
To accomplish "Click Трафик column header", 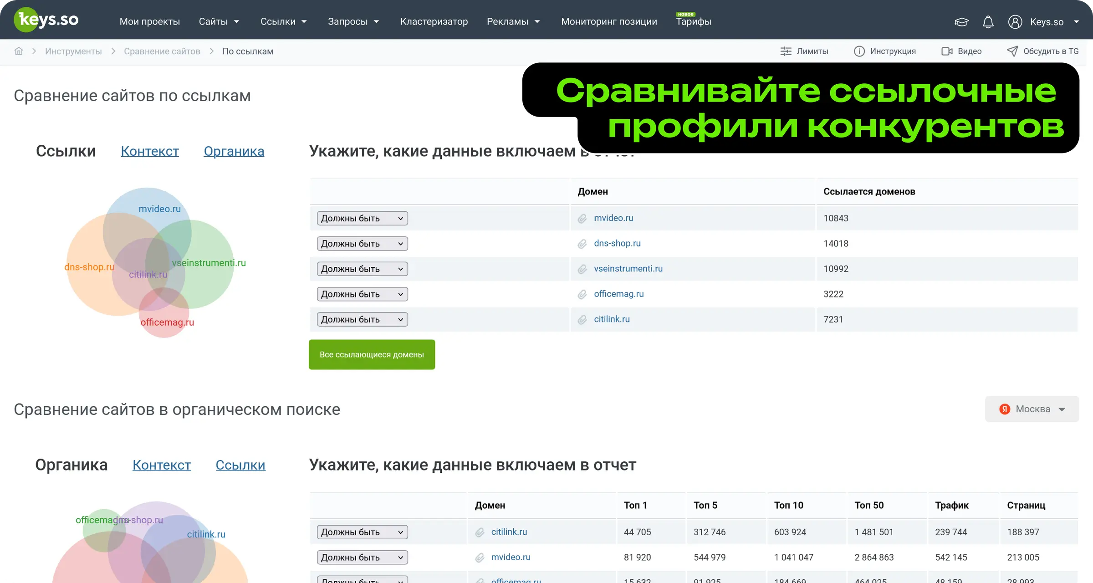I will point(951,506).
